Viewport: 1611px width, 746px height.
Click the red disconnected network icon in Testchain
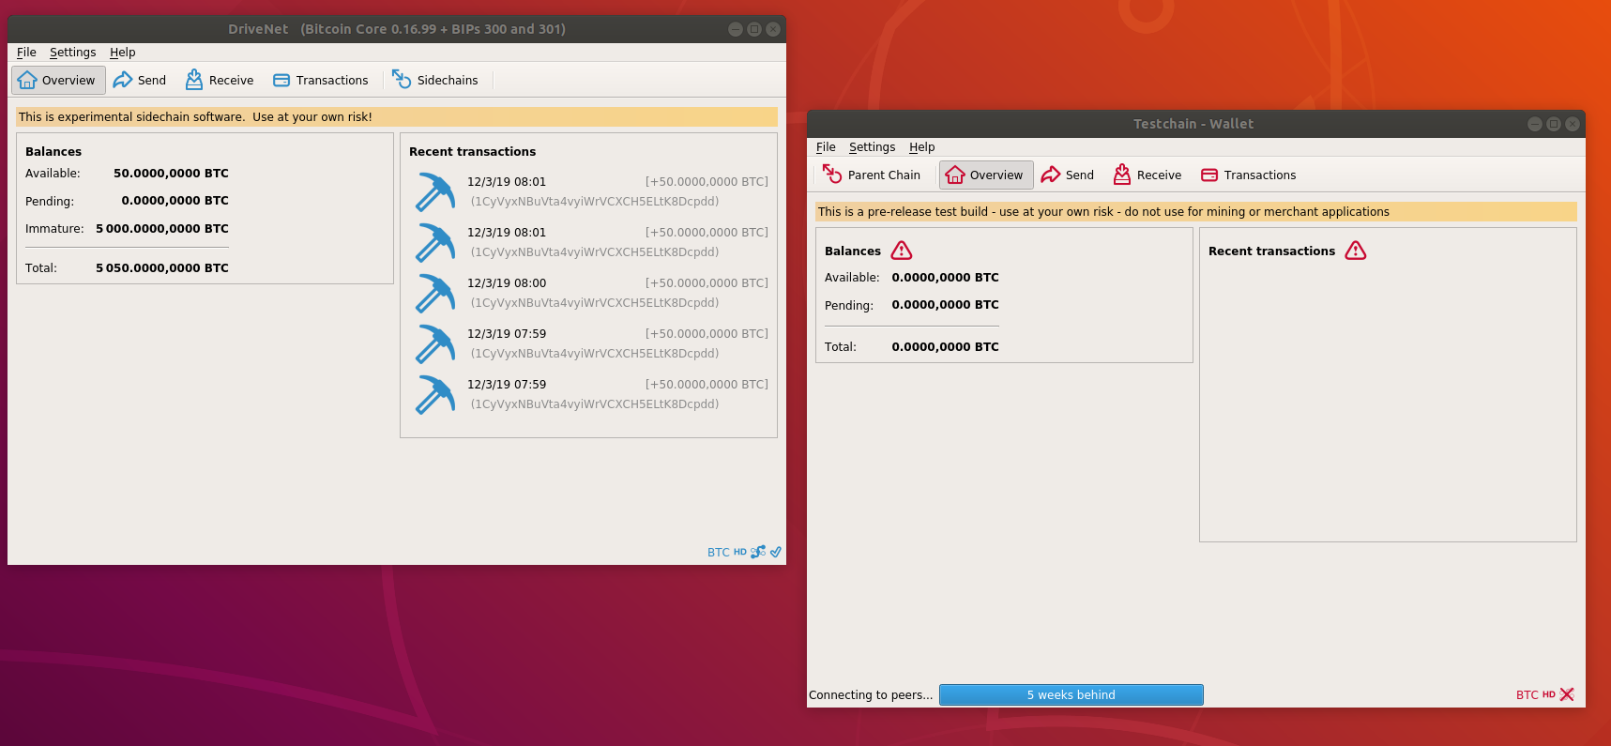(x=1567, y=694)
